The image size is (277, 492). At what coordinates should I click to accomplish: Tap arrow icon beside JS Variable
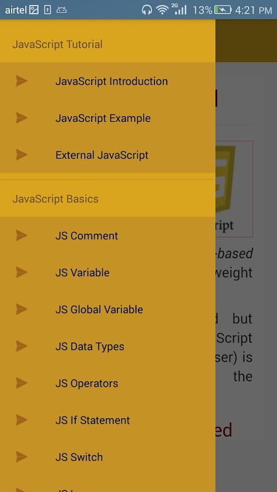coord(22,272)
